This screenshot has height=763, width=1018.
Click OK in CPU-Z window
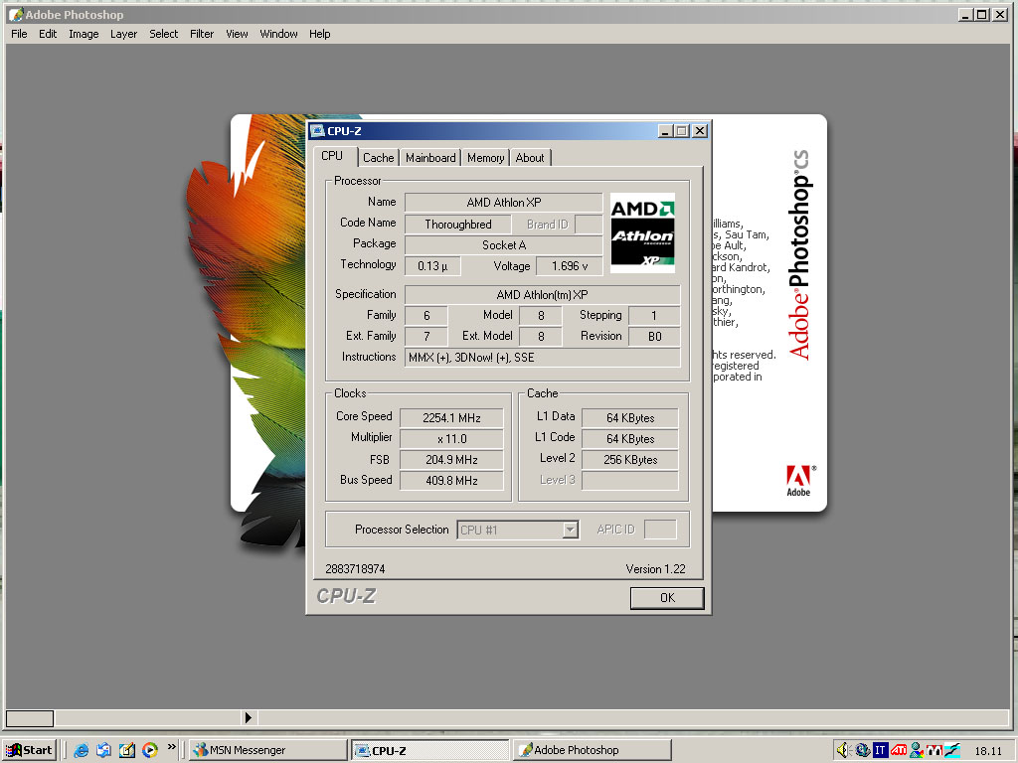667,597
